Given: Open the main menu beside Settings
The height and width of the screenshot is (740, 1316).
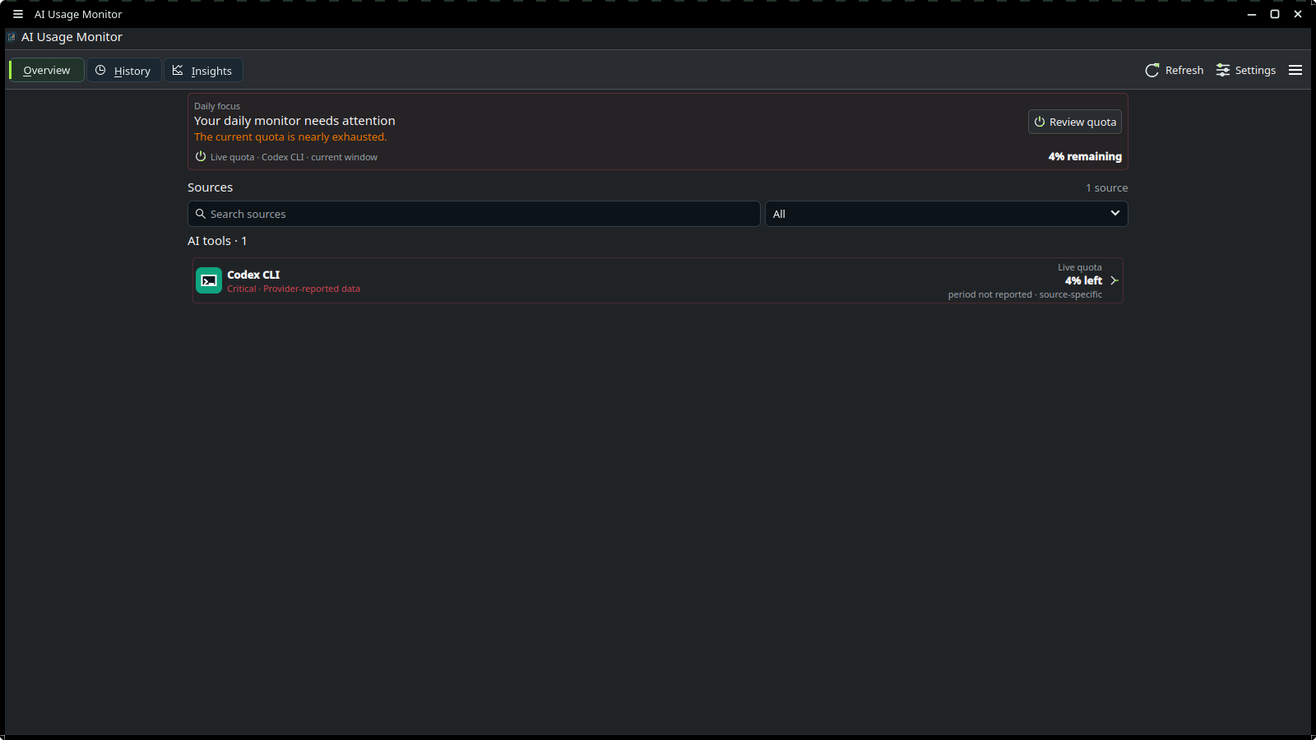Looking at the screenshot, I should 1295,70.
